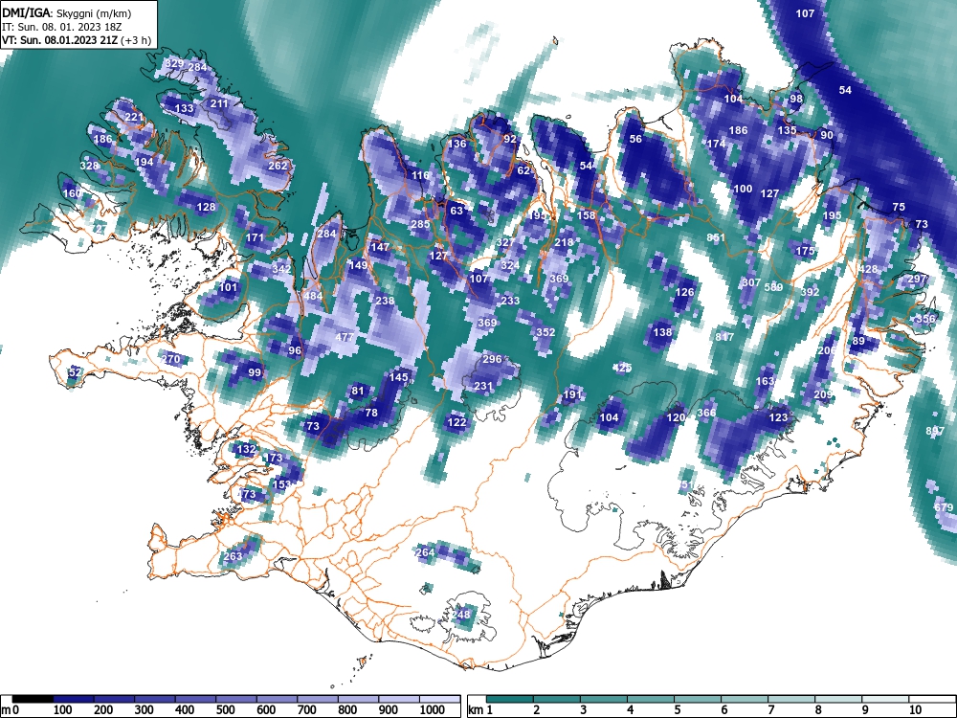Click the visibility value 264
957x718 pixels.
(x=425, y=552)
